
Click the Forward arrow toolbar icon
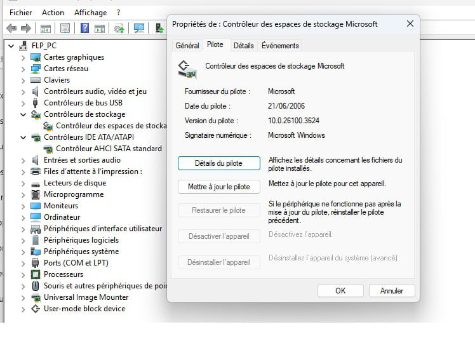click(26, 29)
